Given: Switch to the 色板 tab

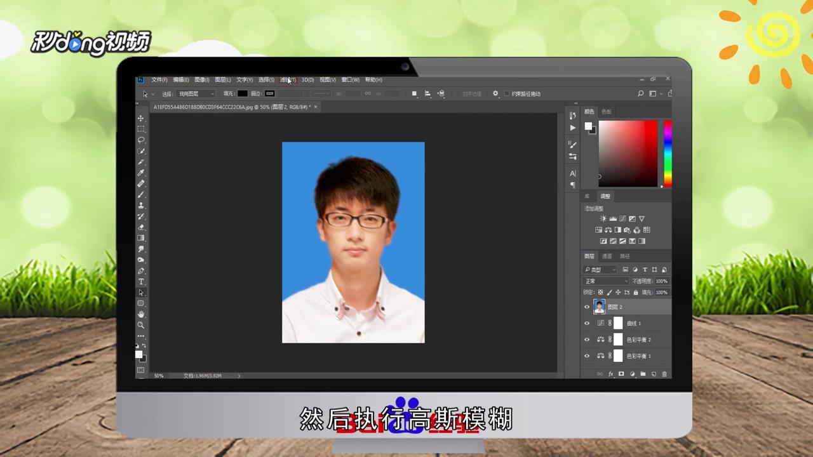Looking at the screenshot, I should click(x=607, y=112).
